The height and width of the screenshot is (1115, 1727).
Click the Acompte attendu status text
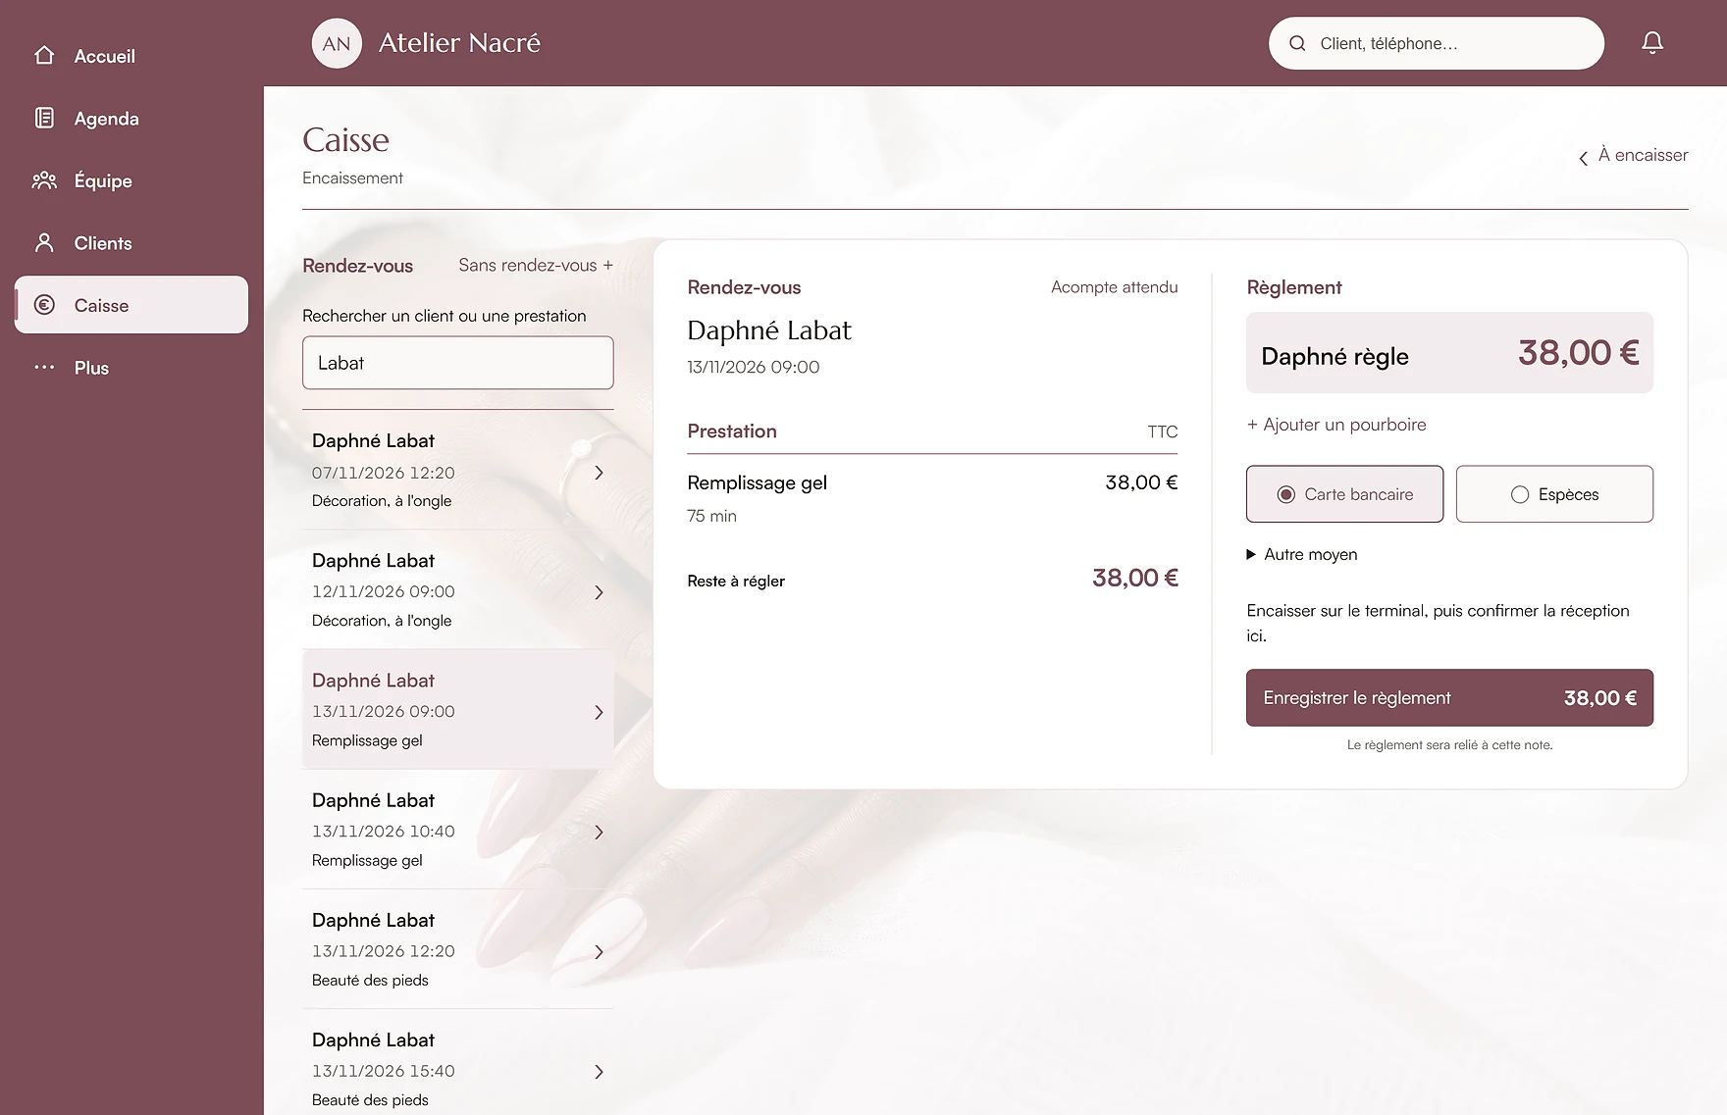[1114, 287]
